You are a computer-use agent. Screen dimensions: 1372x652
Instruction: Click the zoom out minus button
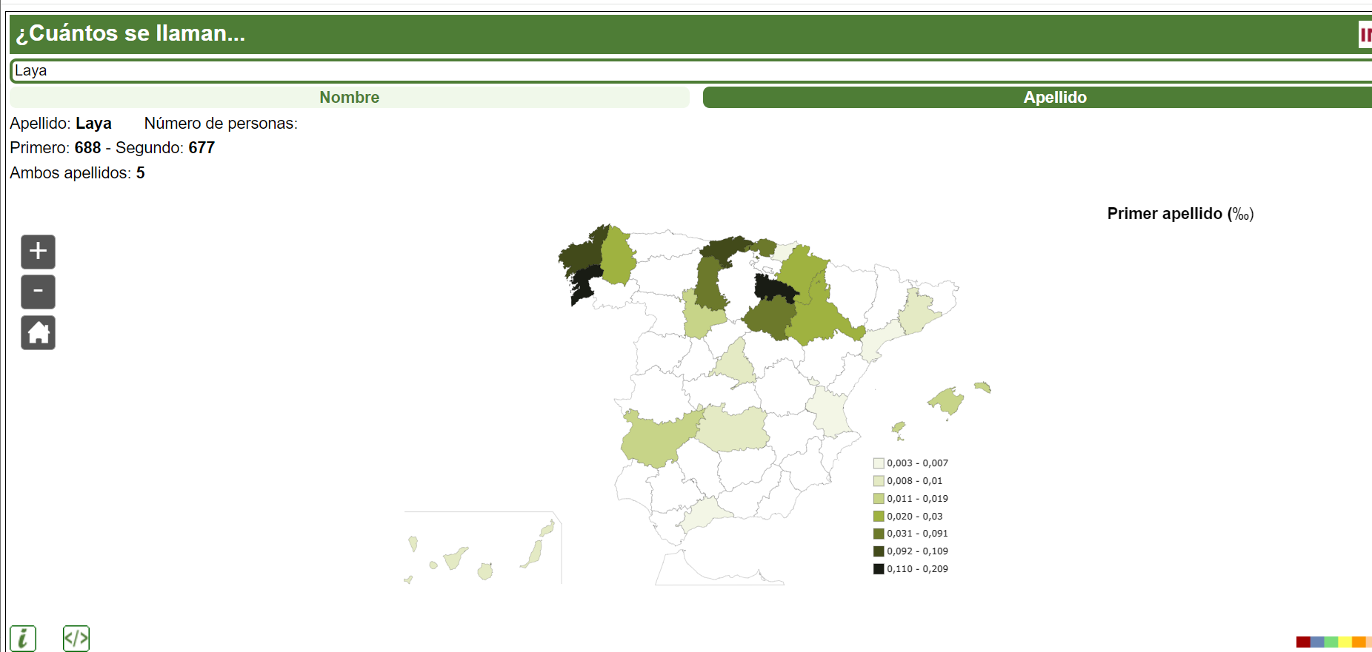click(38, 292)
